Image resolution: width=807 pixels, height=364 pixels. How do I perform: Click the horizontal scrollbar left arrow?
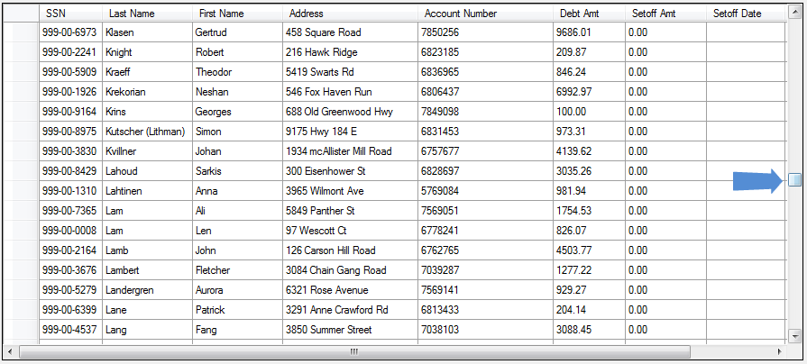[x=9, y=352]
